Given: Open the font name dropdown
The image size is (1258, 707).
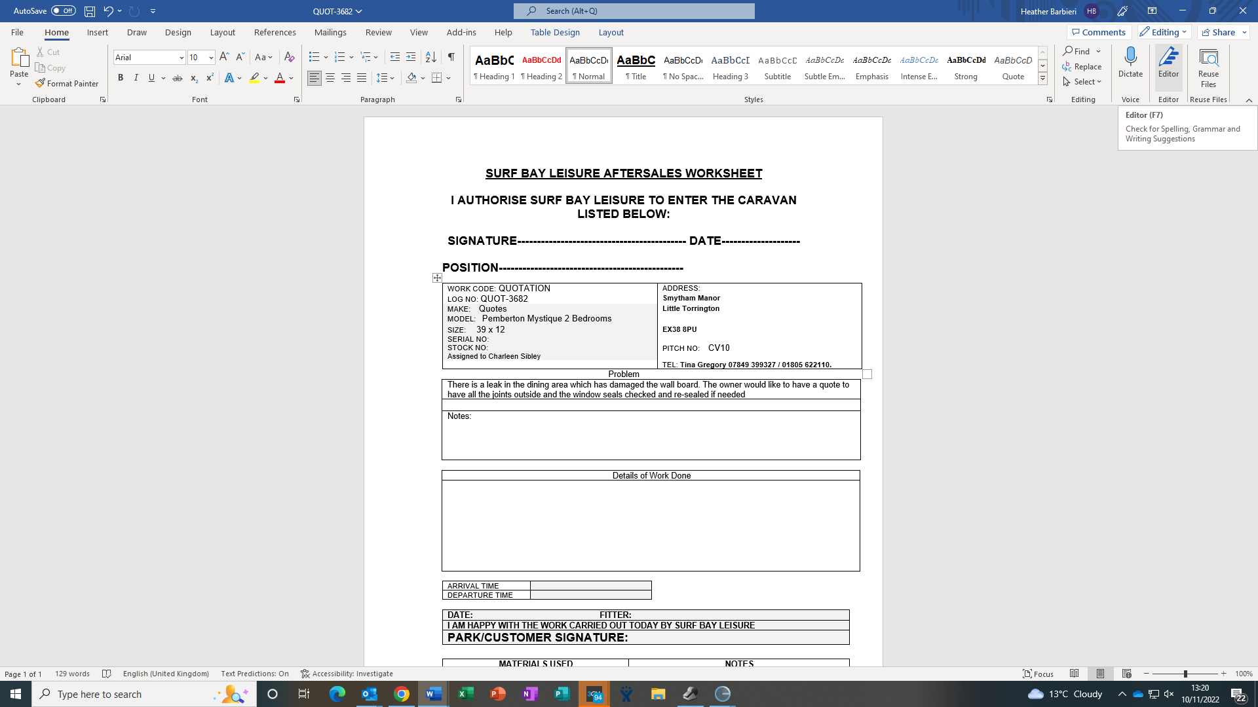Looking at the screenshot, I should click(x=181, y=58).
